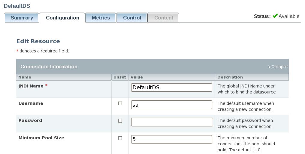Click the Name column header

[25, 77]
